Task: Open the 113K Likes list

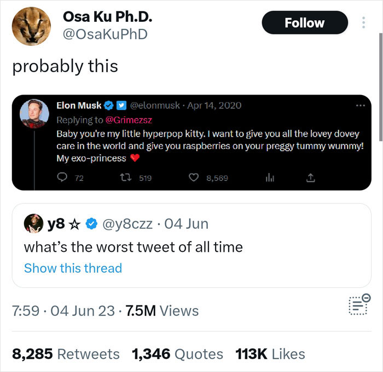Action: coord(270,354)
